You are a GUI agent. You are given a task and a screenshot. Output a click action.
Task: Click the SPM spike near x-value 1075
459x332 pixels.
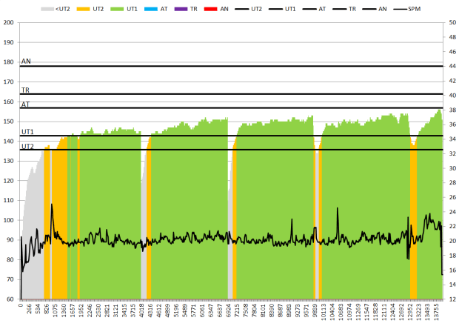tap(51, 205)
